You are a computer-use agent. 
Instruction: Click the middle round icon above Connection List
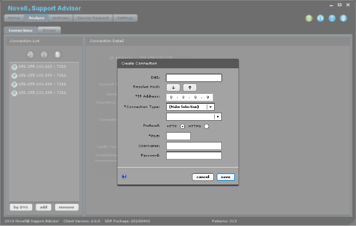click(x=44, y=54)
